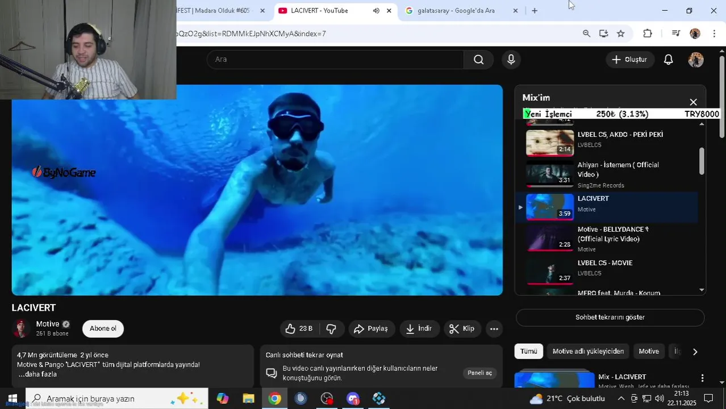Mute the LACIVERT tab via speaker icon

pos(375,11)
